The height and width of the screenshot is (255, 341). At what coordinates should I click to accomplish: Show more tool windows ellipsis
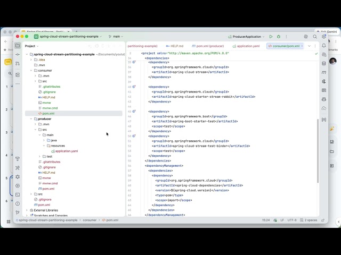(x=18, y=84)
